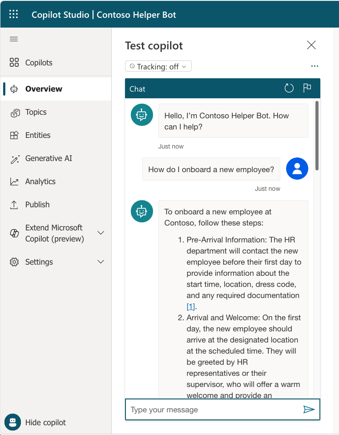Click the Overview bot icon in sidebar
Image resolution: width=339 pixels, height=435 pixels.
point(14,89)
